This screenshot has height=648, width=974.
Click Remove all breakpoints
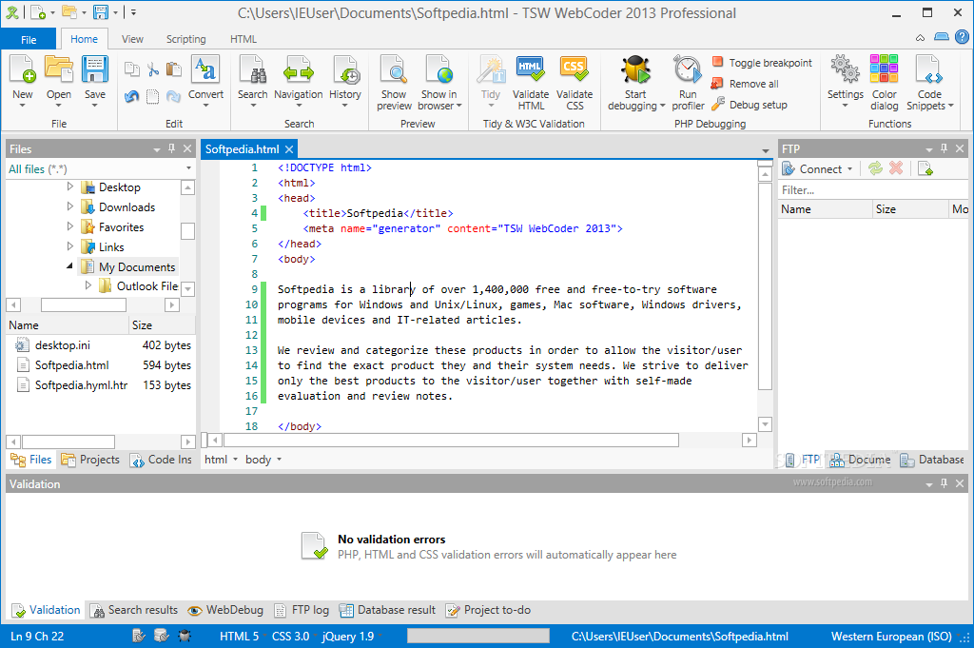point(746,84)
